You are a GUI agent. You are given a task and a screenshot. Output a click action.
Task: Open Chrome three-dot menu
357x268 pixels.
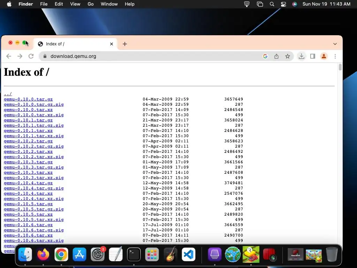(335, 56)
